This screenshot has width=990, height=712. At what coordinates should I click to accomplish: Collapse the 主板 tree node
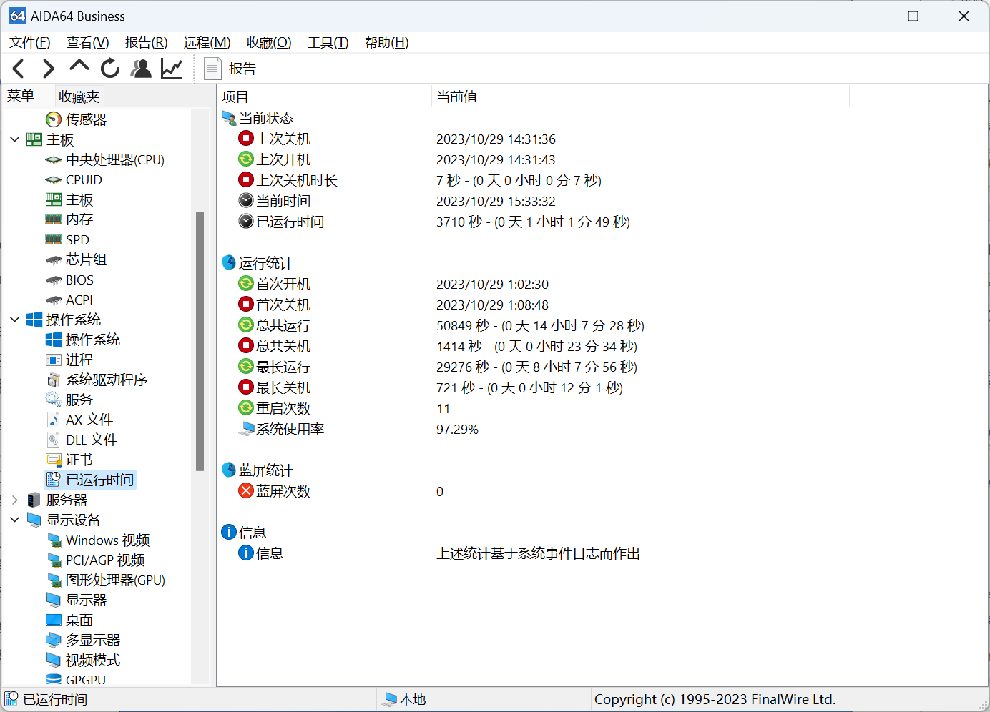point(14,139)
